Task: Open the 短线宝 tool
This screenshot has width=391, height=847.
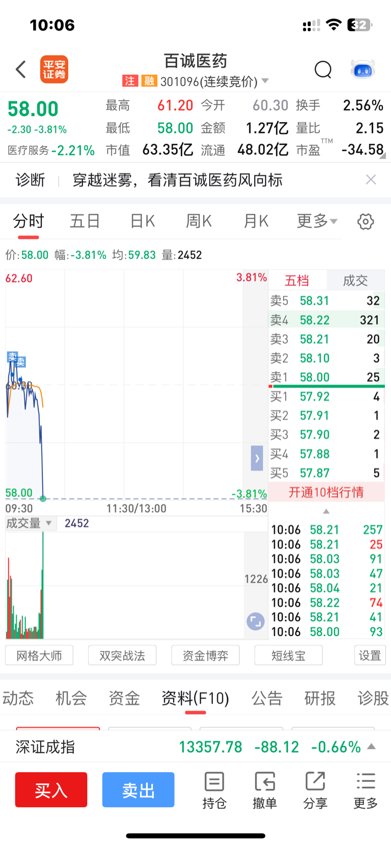Action: (x=288, y=655)
